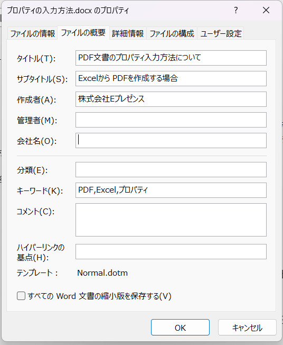283x345 pixels.
Task: Click inside the コメント text area
Action: (x=171, y=220)
